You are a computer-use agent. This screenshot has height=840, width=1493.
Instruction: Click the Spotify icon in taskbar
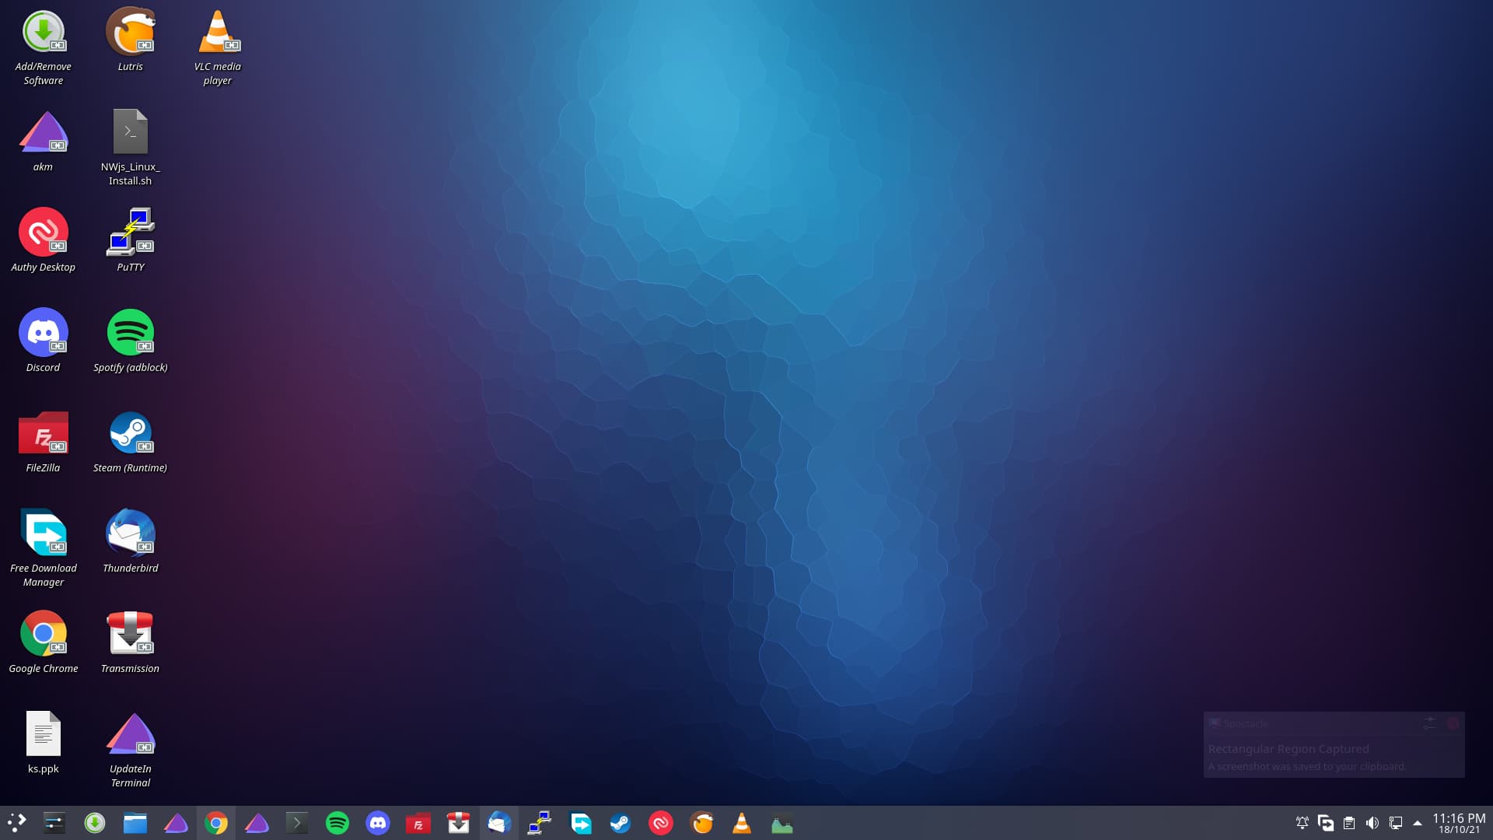(x=337, y=823)
